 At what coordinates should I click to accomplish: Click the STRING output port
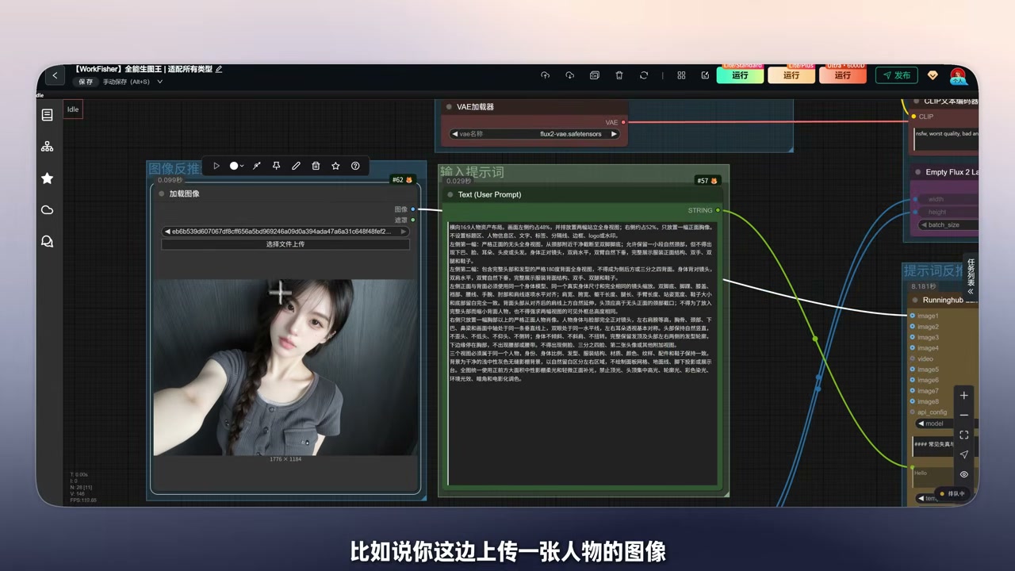(x=718, y=210)
